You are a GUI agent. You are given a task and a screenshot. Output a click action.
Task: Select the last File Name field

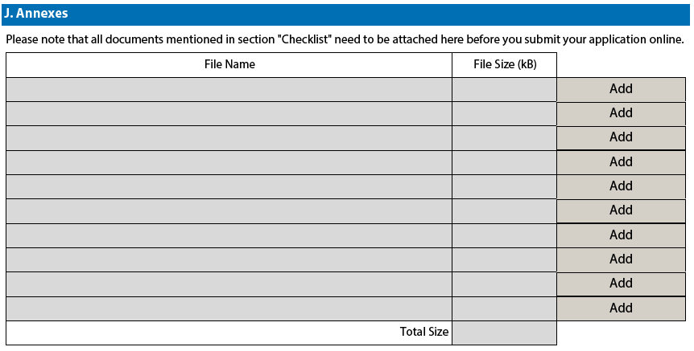pyautogui.click(x=229, y=308)
